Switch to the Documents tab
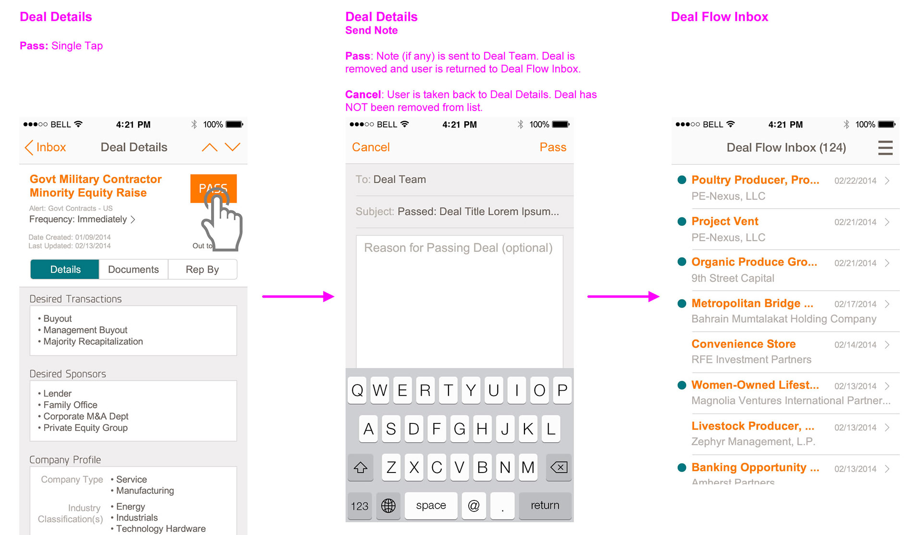The height and width of the screenshot is (535, 923). [133, 270]
